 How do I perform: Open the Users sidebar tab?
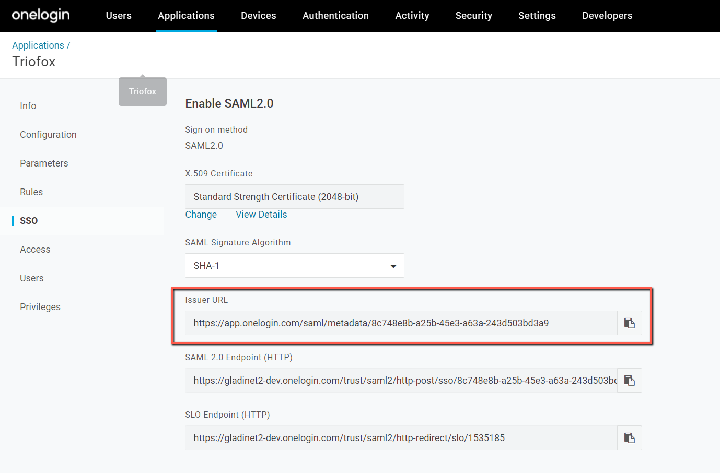pos(32,278)
